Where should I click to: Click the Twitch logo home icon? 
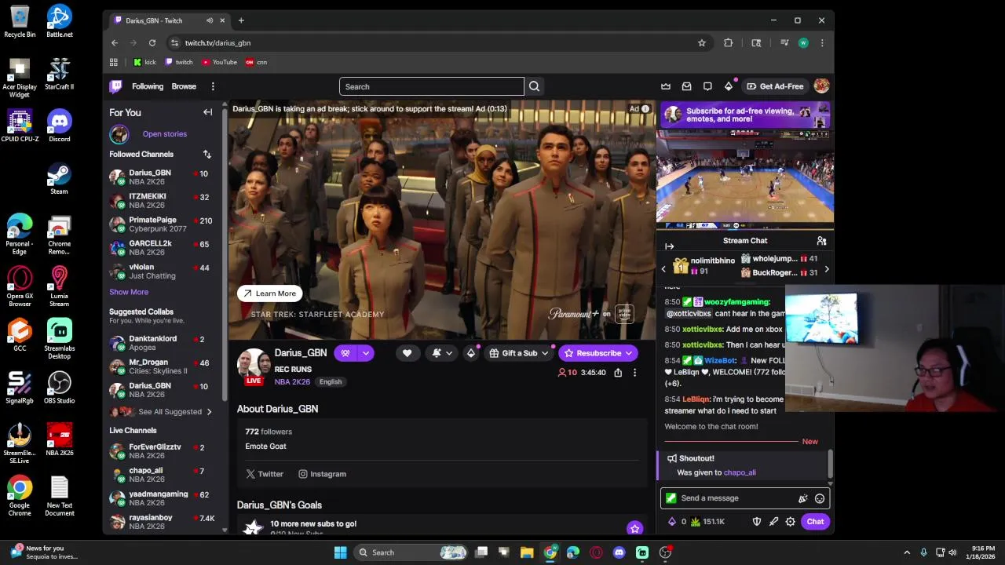point(116,86)
